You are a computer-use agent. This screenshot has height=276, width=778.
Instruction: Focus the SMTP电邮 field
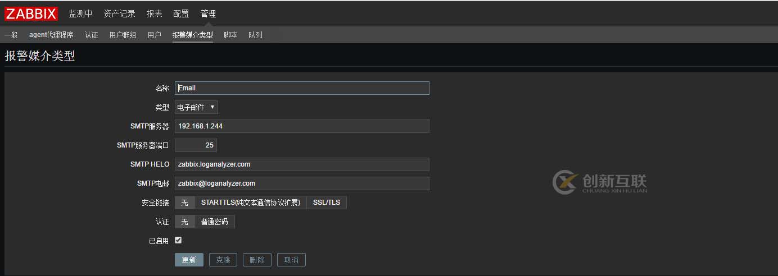click(x=302, y=183)
